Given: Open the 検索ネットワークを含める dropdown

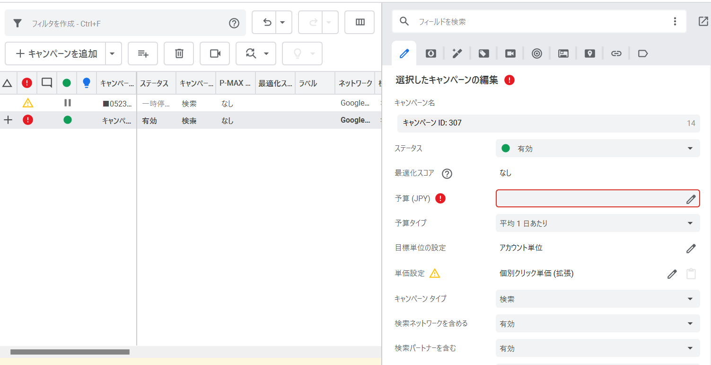Looking at the screenshot, I should pyautogui.click(x=598, y=323).
